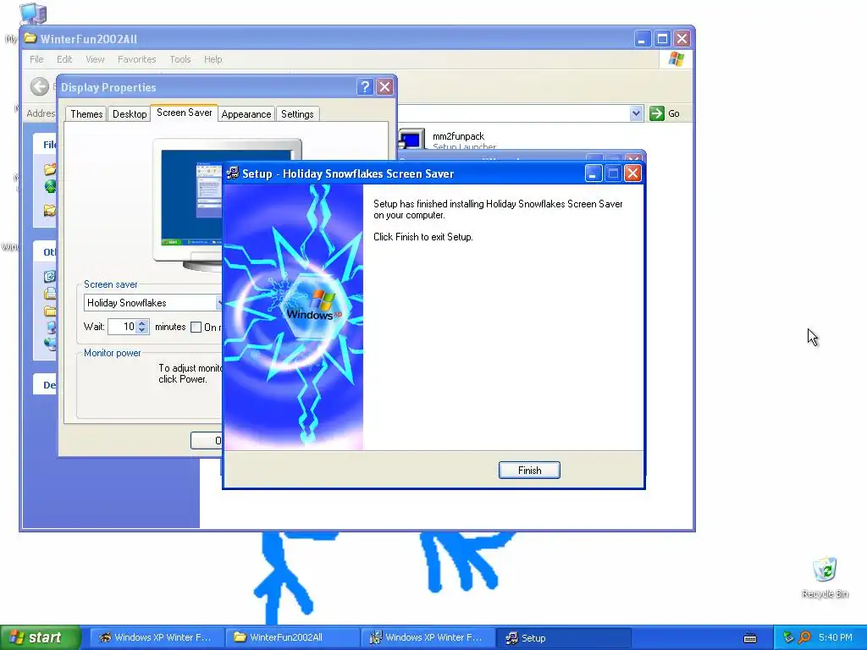Screen dimensions: 867x650
Task: Click the Wait minutes input field
Action: [122, 327]
